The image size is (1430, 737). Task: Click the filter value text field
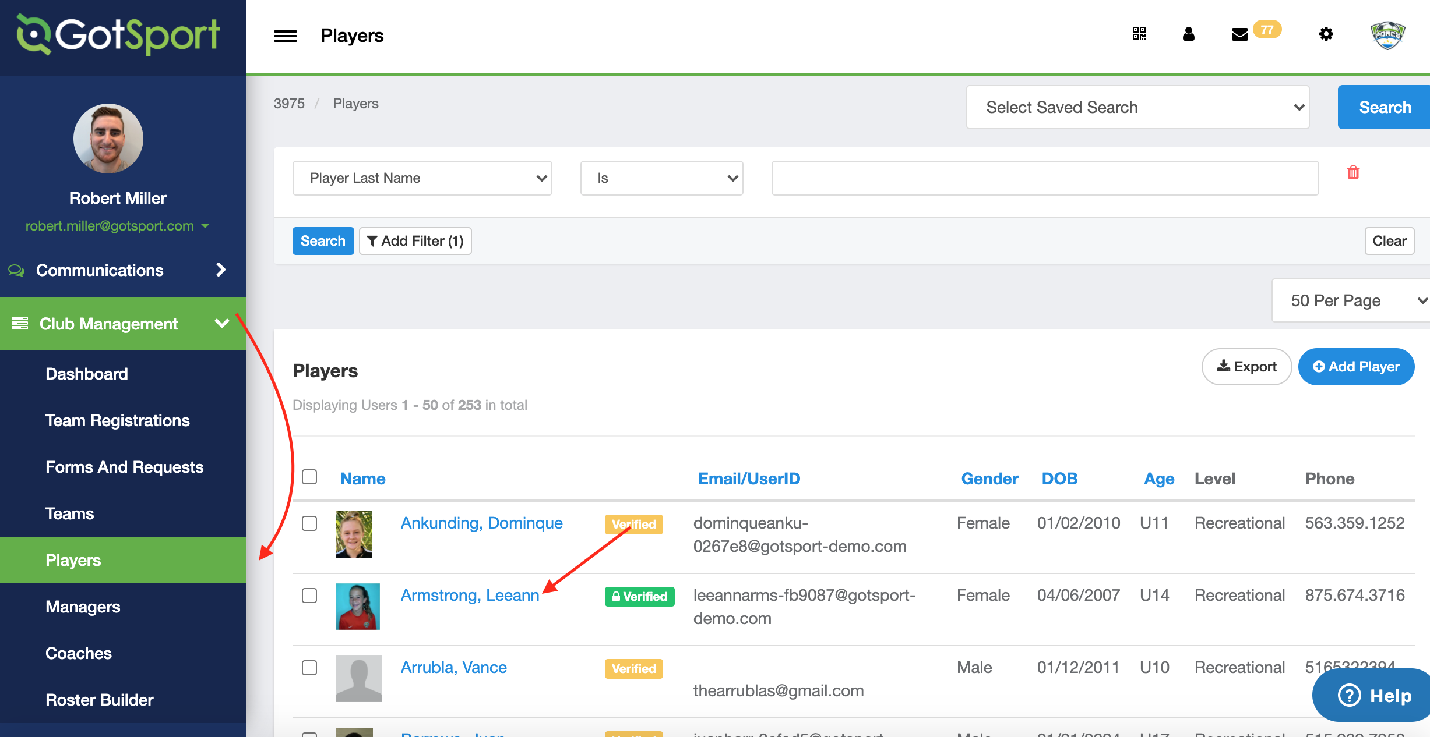(1044, 178)
